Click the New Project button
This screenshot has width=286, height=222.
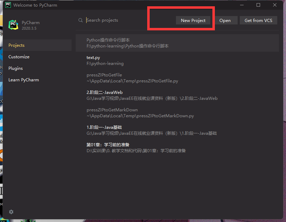(x=193, y=20)
